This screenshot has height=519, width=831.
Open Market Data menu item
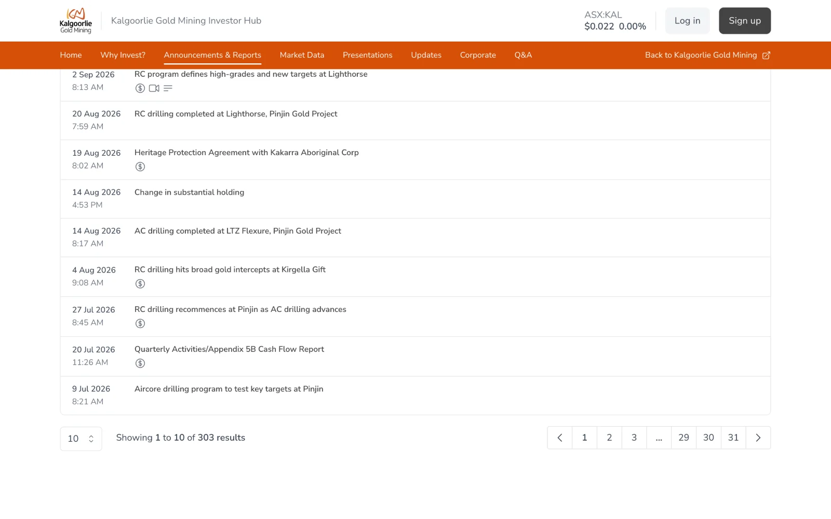(x=302, y=55)
